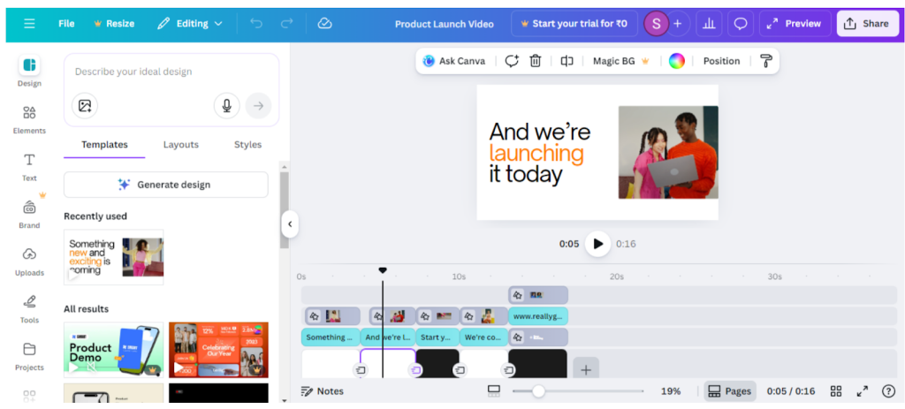The width and height of the screenshot is (905, 409).
Task: Click the split page icon
Action: [567, 61]
